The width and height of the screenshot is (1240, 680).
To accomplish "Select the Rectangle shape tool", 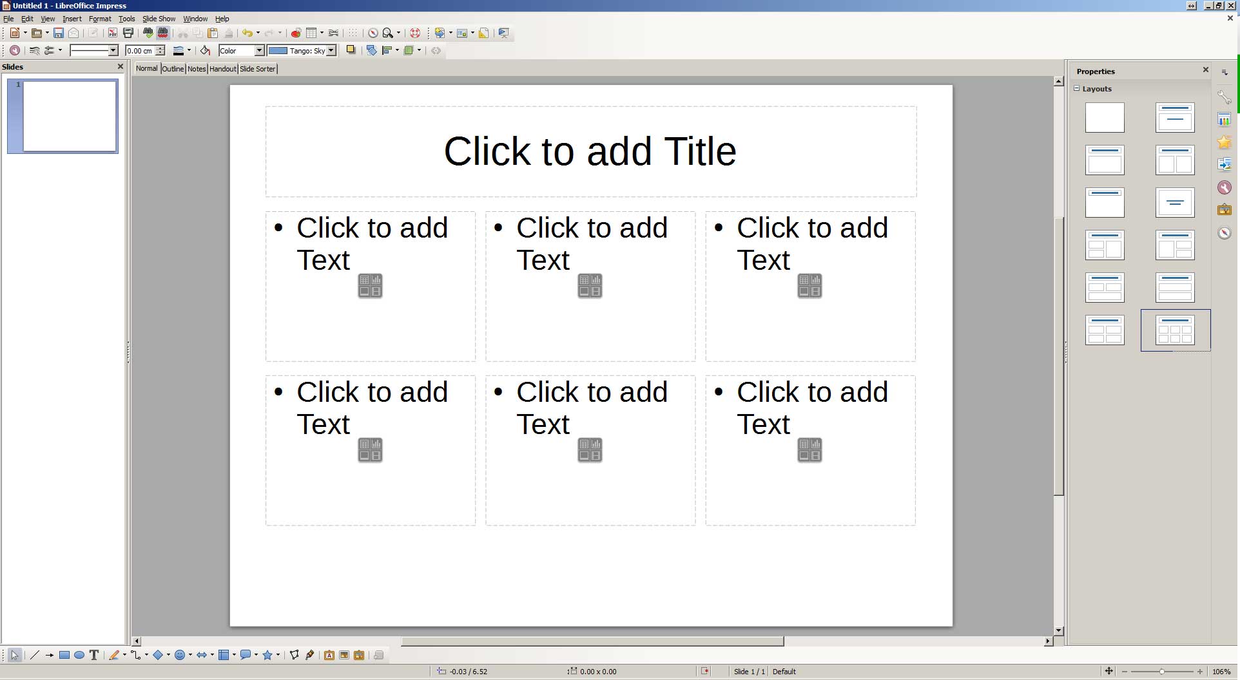I will (64, 655).
